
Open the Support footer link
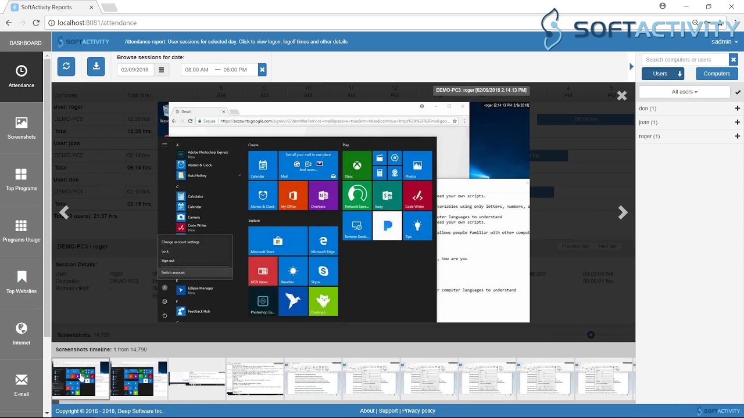388,411
